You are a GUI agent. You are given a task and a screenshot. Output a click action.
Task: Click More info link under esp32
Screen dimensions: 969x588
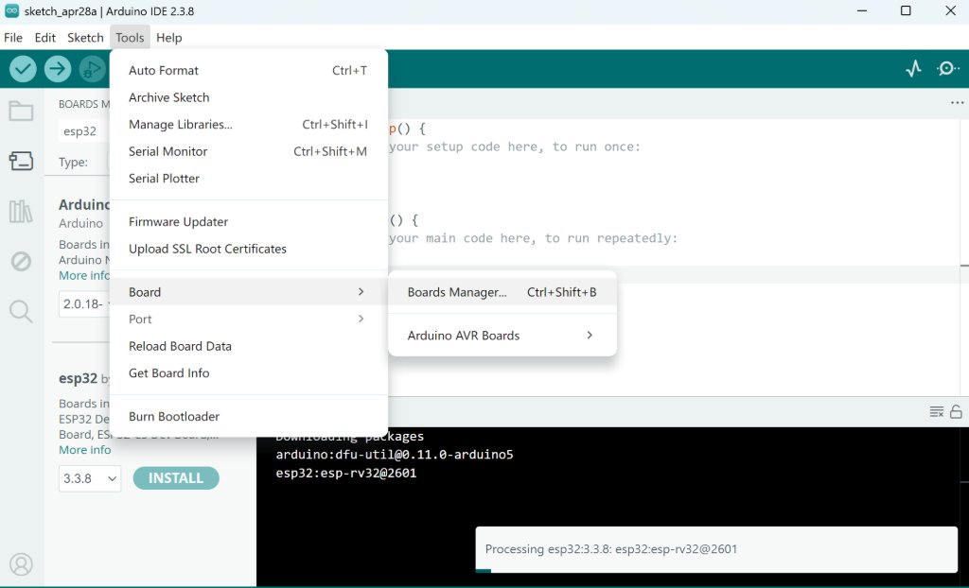pos(84,450)
